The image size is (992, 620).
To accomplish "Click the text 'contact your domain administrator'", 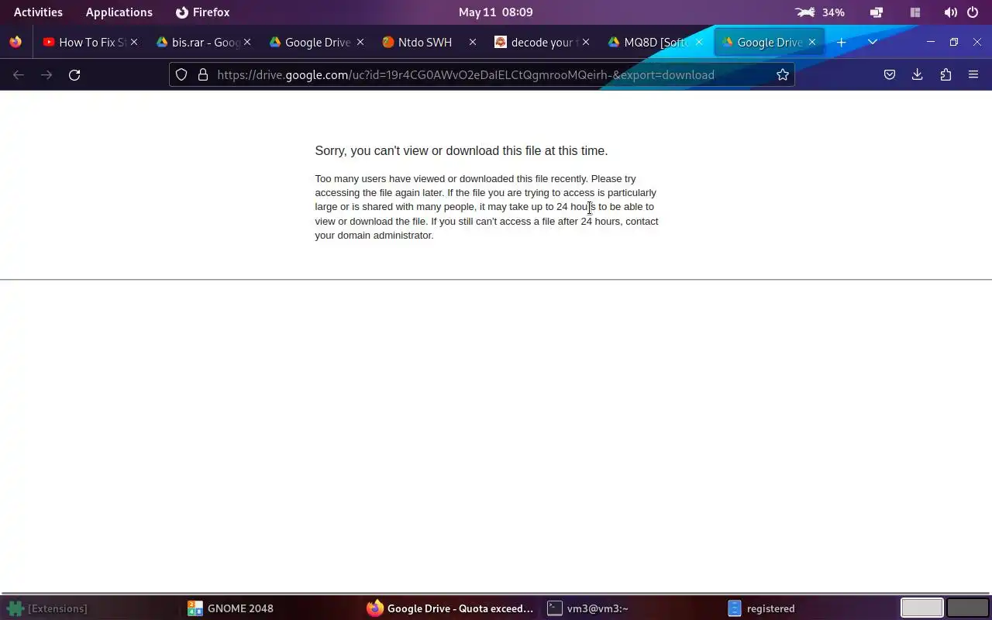I will pos(487,228).
